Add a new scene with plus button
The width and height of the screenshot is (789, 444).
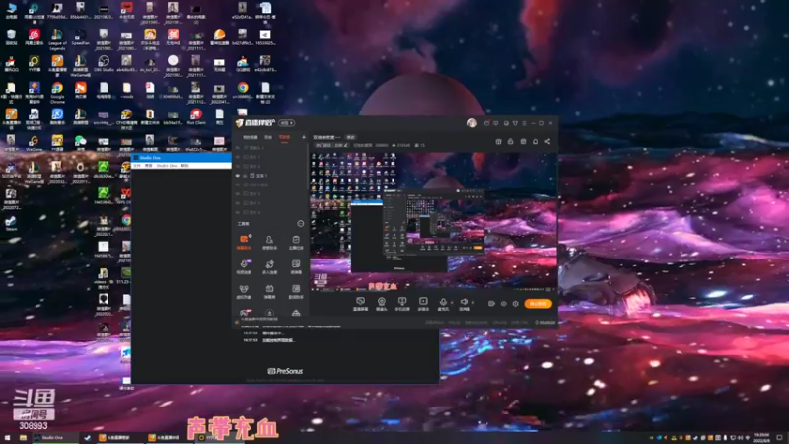304,137
